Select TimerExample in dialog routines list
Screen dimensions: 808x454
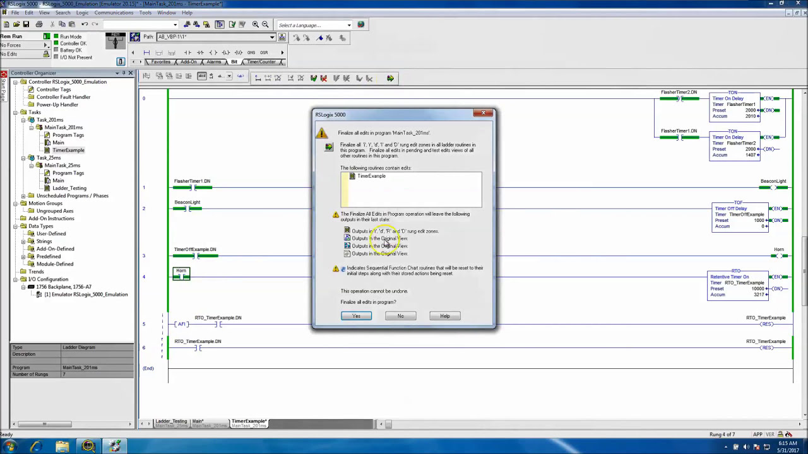pos(371,176)
